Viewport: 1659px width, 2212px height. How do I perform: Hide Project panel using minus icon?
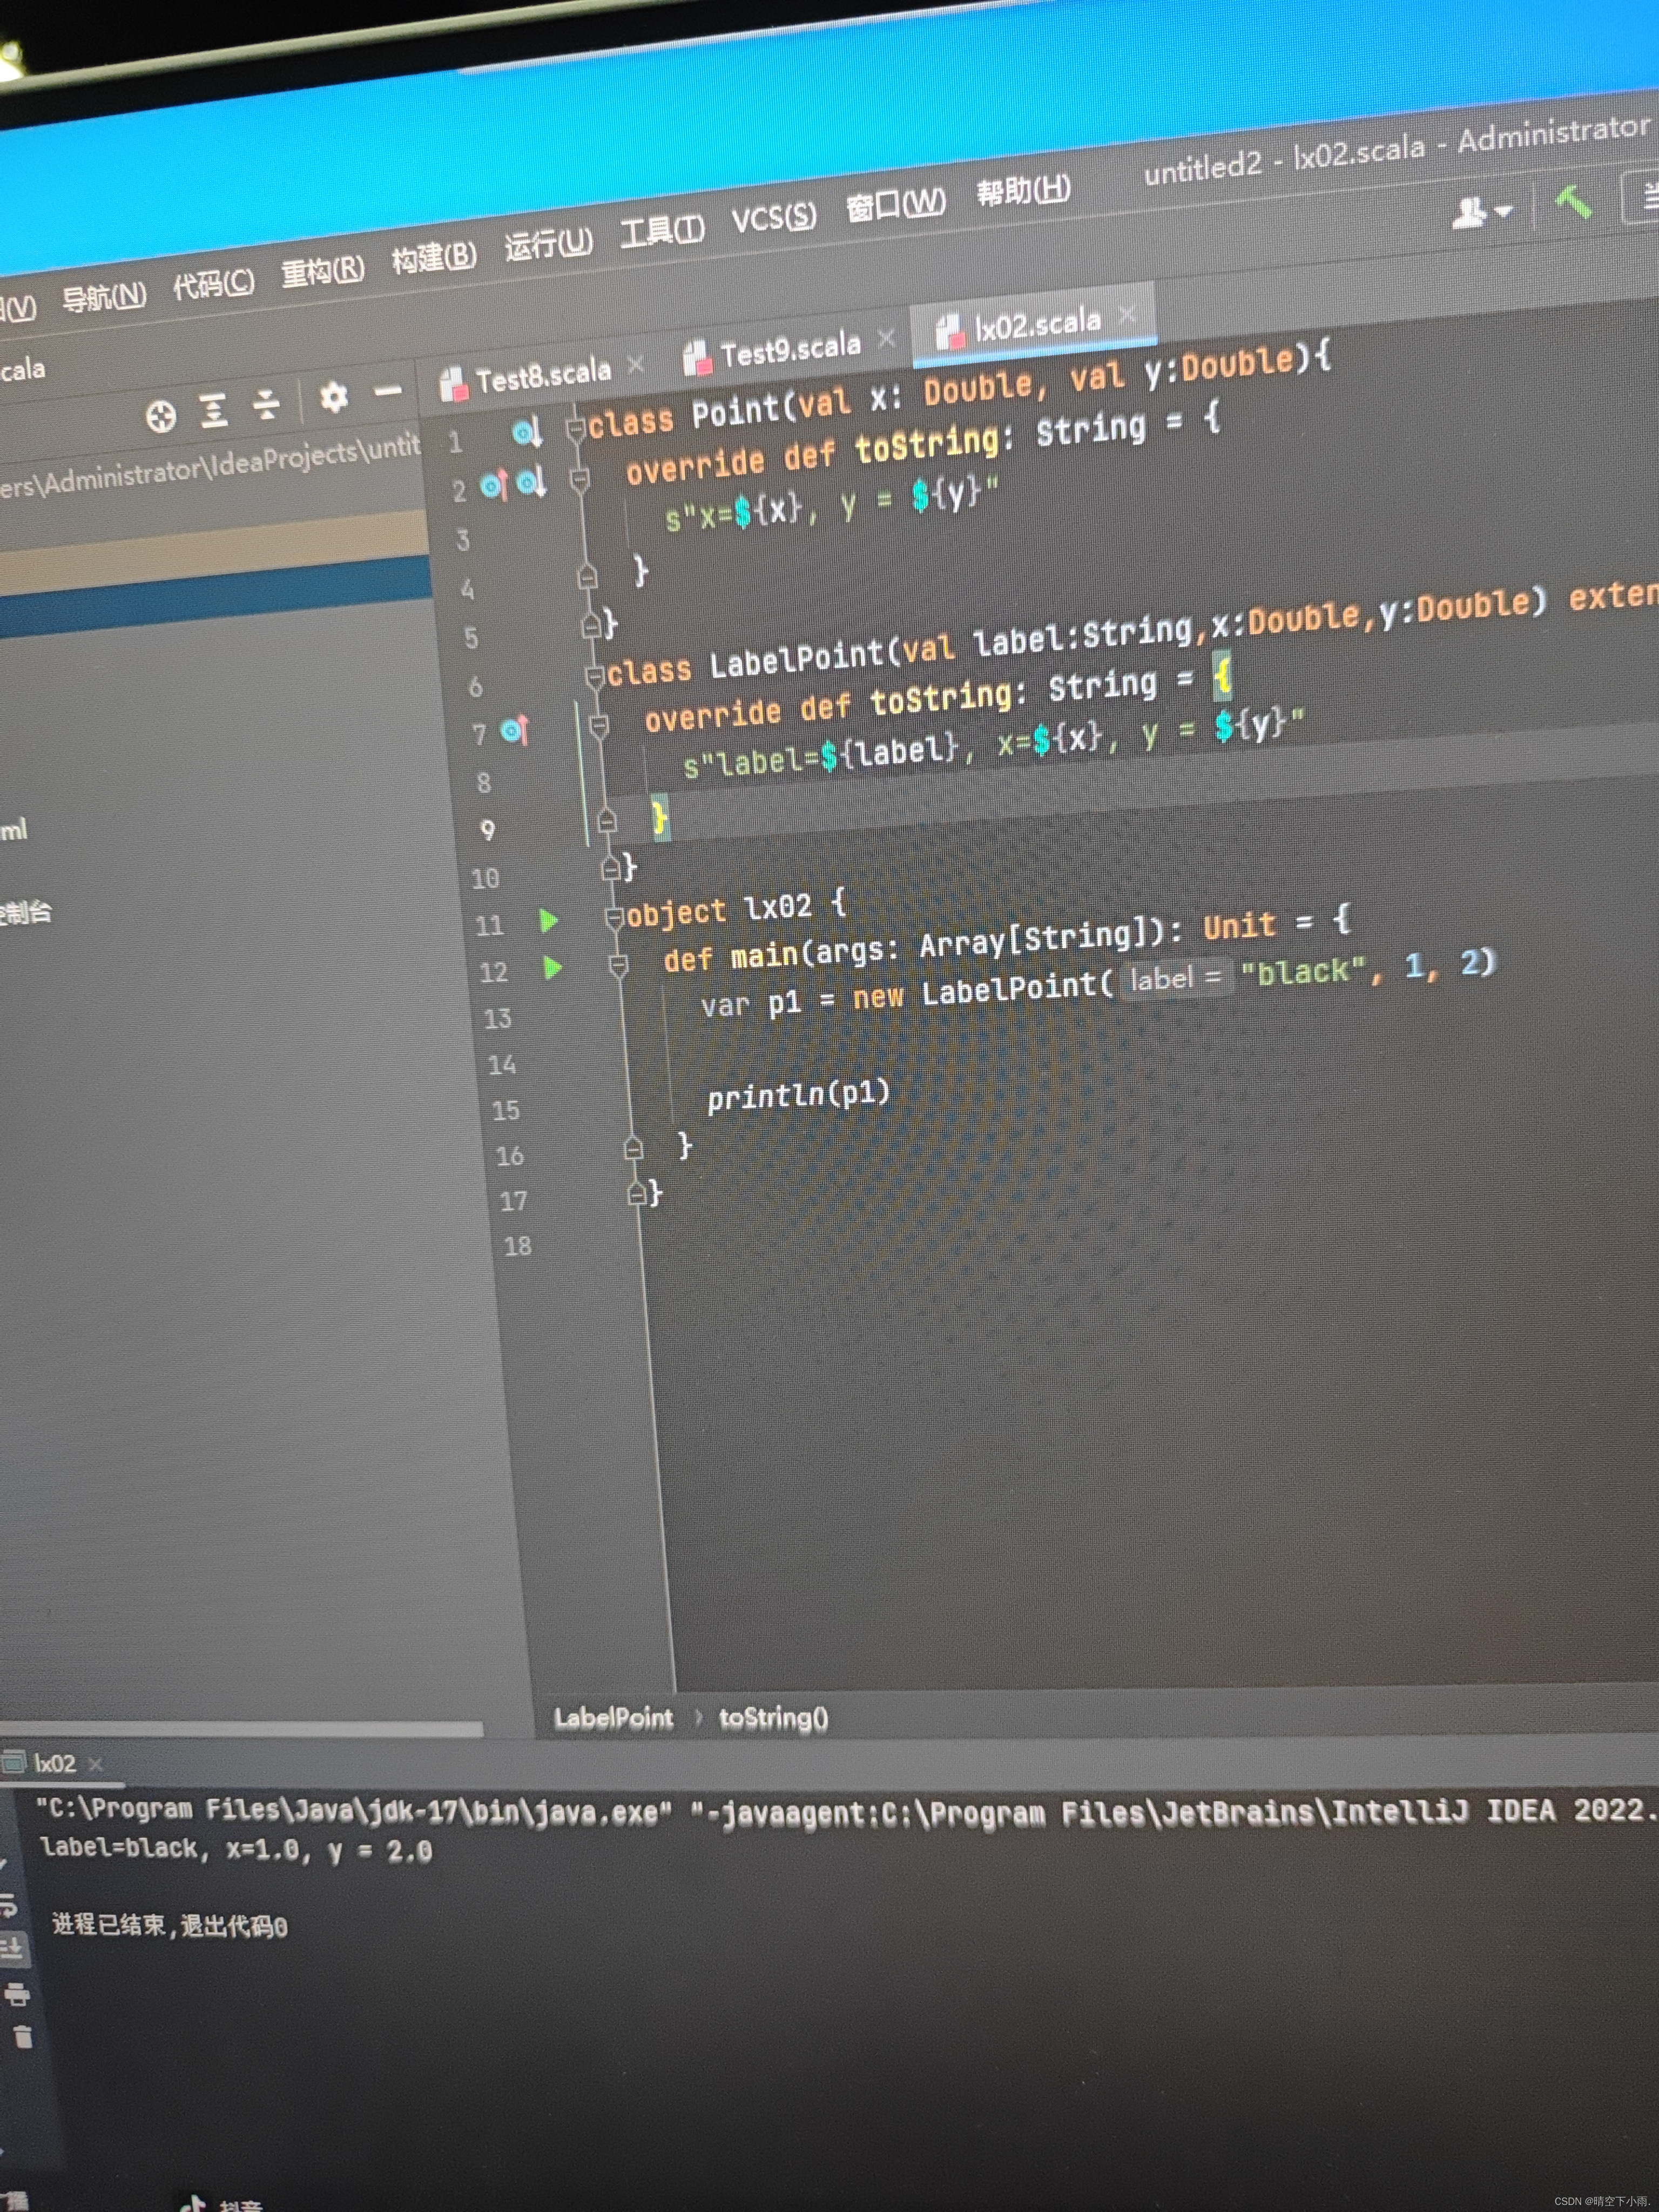tap(388, 391)
